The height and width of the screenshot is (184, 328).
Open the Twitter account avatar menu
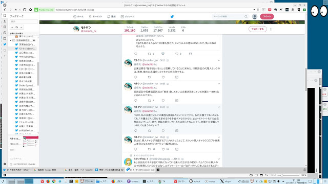(x=255, y=16)
